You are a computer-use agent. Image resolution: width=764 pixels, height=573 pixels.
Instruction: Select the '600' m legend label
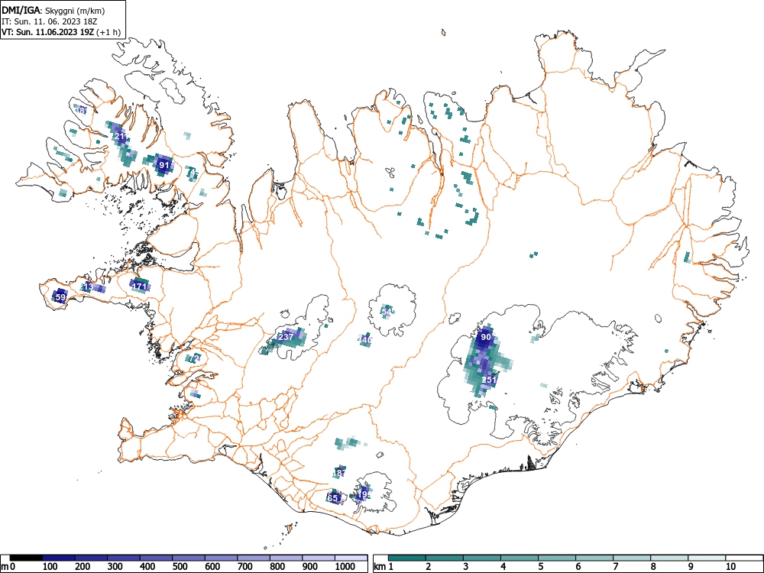tap(212, 566)
